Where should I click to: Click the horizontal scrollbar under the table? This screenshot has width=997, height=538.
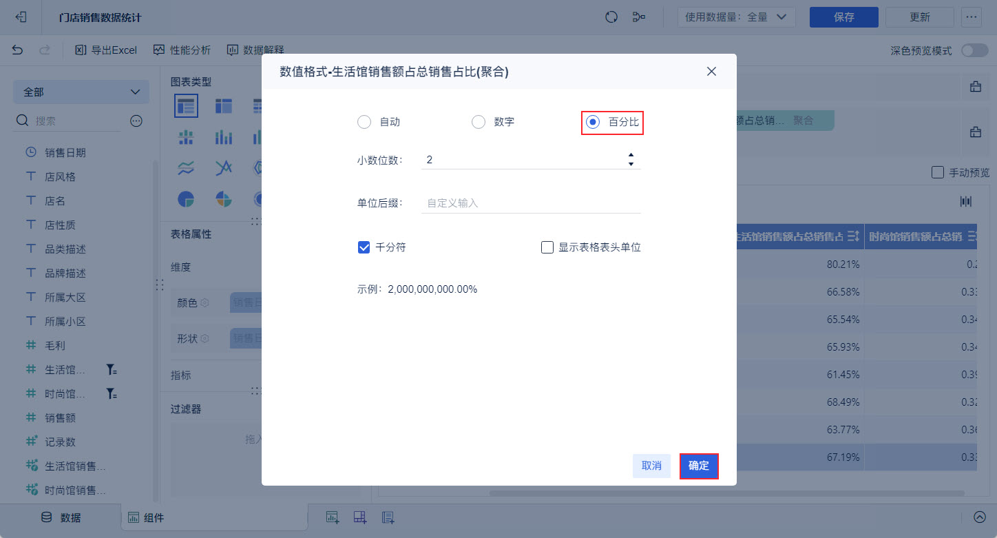pyautogui.click(x=726, y=493)
